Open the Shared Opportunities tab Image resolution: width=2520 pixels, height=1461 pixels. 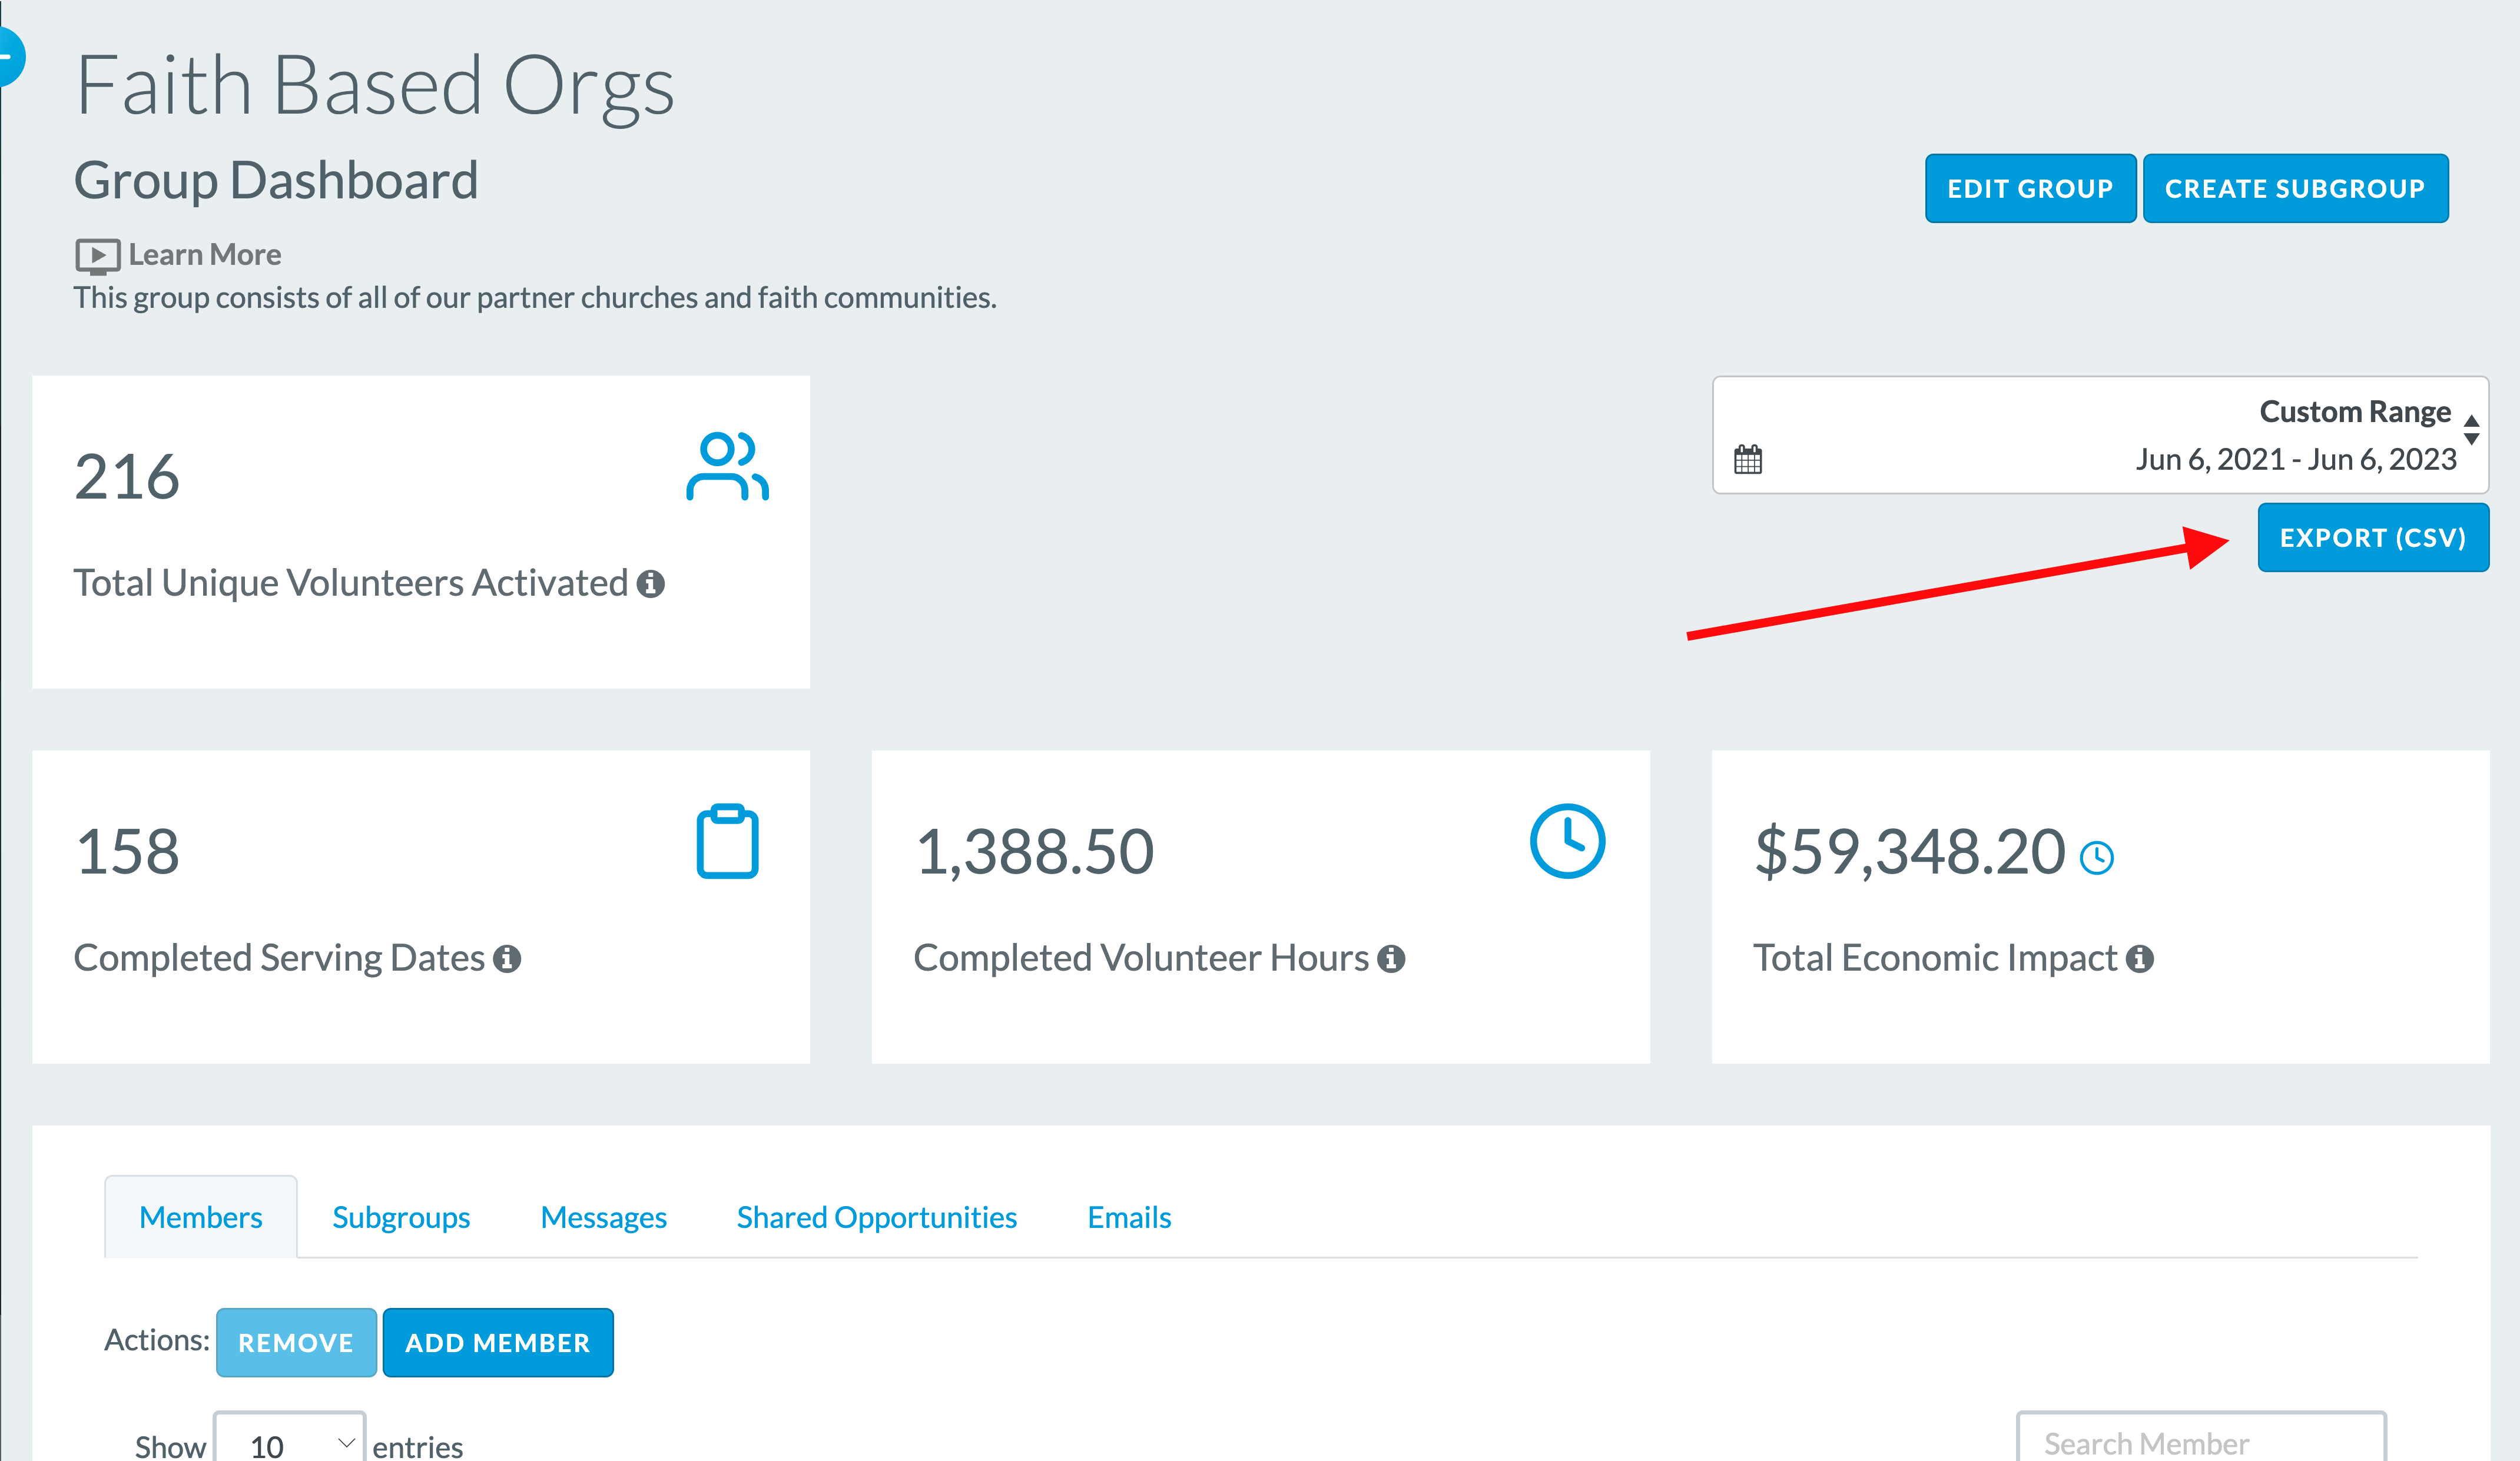(877, 1217)
